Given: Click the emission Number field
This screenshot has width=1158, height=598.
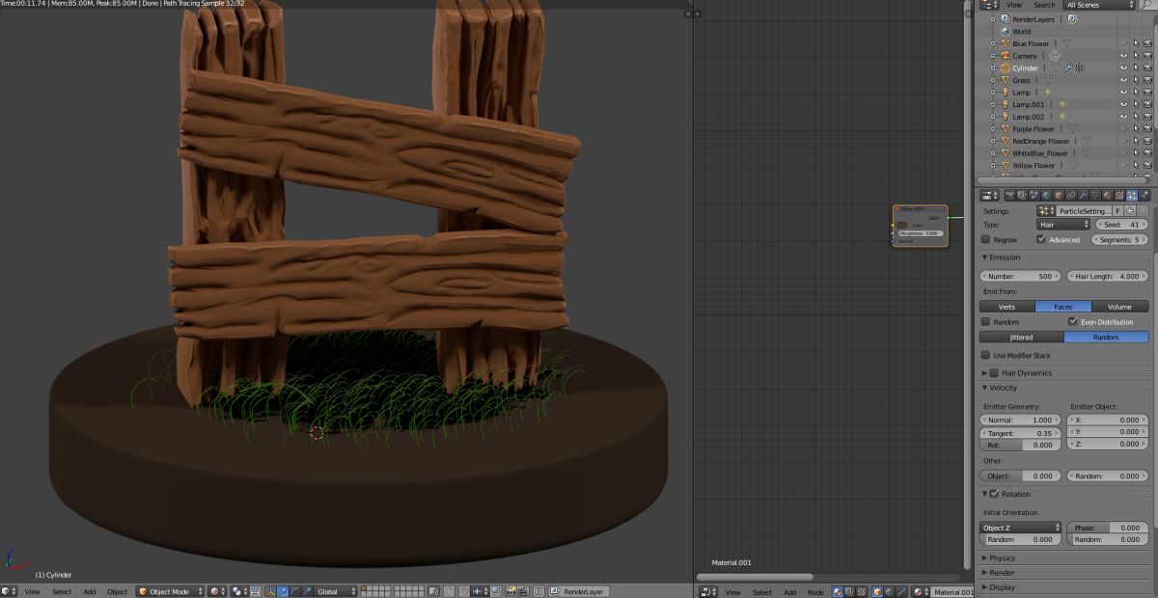Looking at the screenshot, I should [x=1020, y=276].
